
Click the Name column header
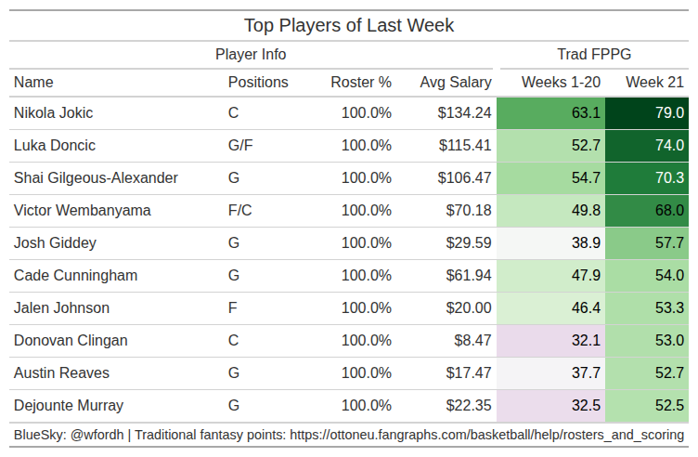click(x=33, y=83)
